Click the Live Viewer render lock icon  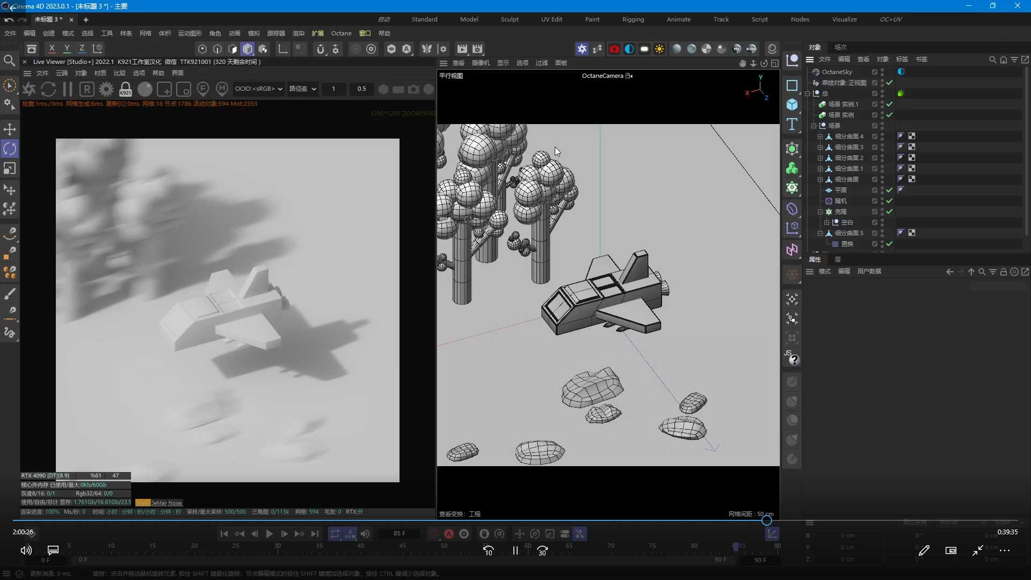click(125, 89)
